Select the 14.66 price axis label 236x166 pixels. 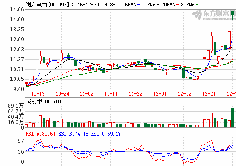17,10
